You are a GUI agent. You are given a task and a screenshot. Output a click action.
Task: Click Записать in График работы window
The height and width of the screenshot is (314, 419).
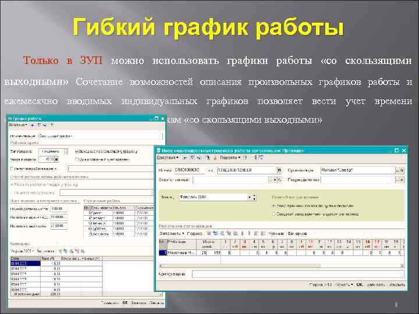click(139, 303)
